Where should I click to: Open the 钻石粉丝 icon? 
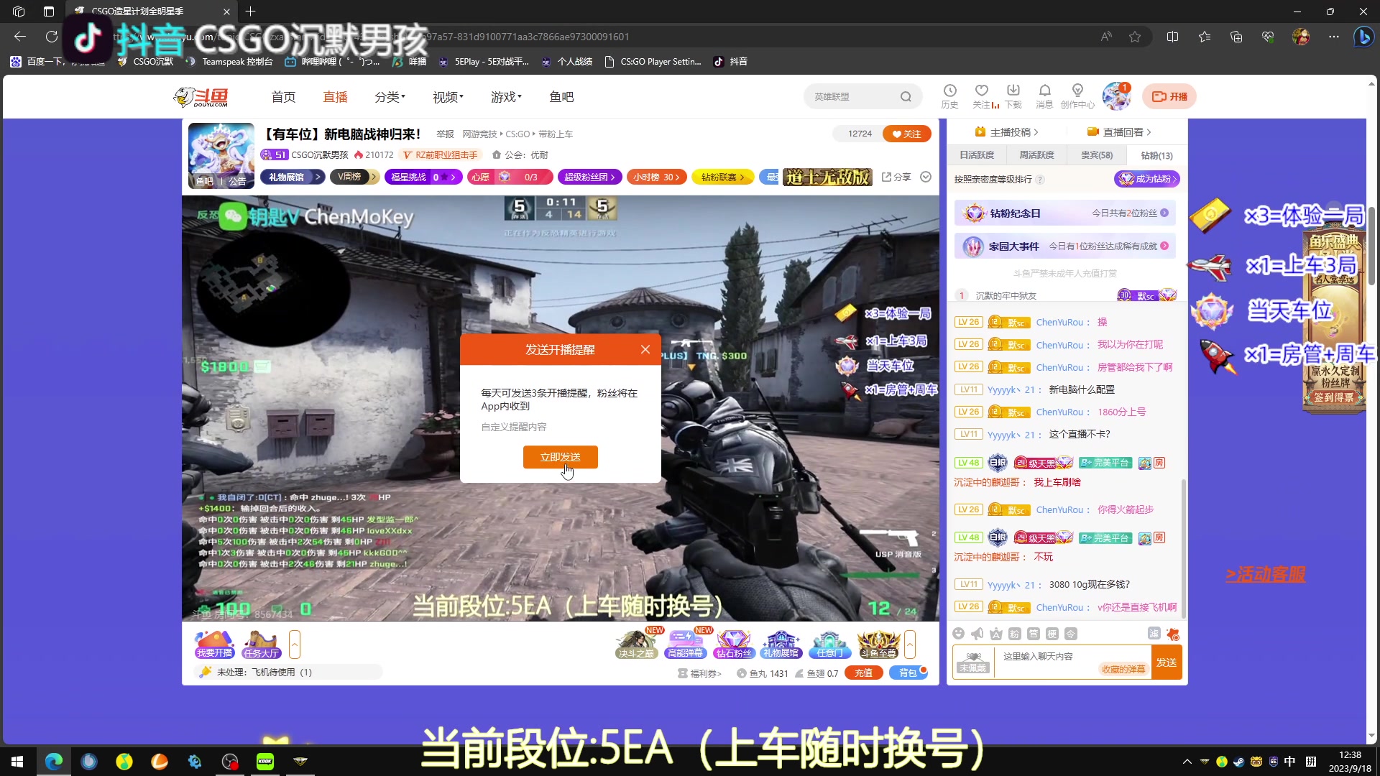(x=733, y=644)
